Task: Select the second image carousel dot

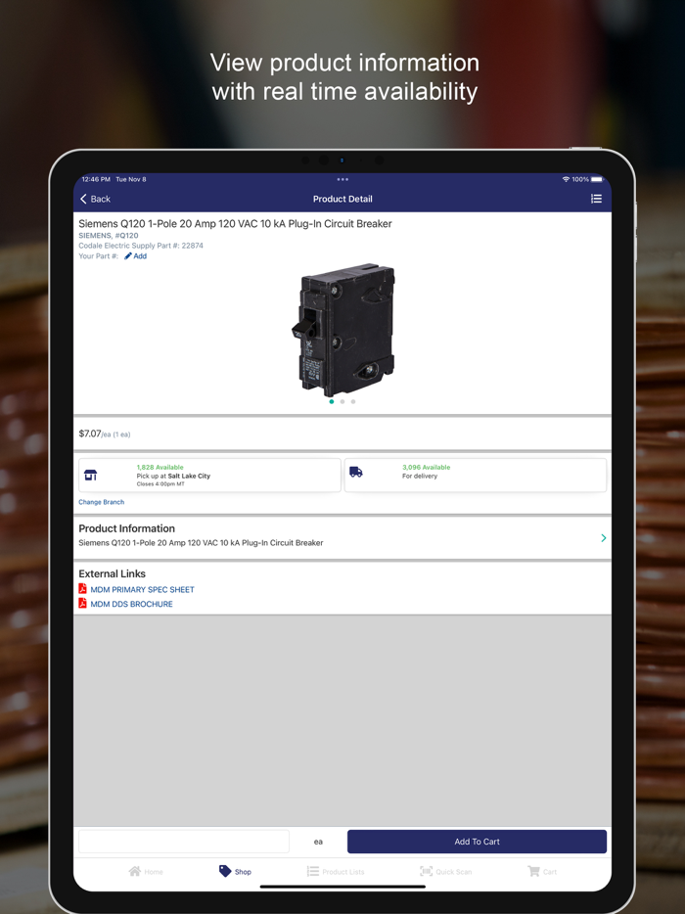Action: coord(342,401)
